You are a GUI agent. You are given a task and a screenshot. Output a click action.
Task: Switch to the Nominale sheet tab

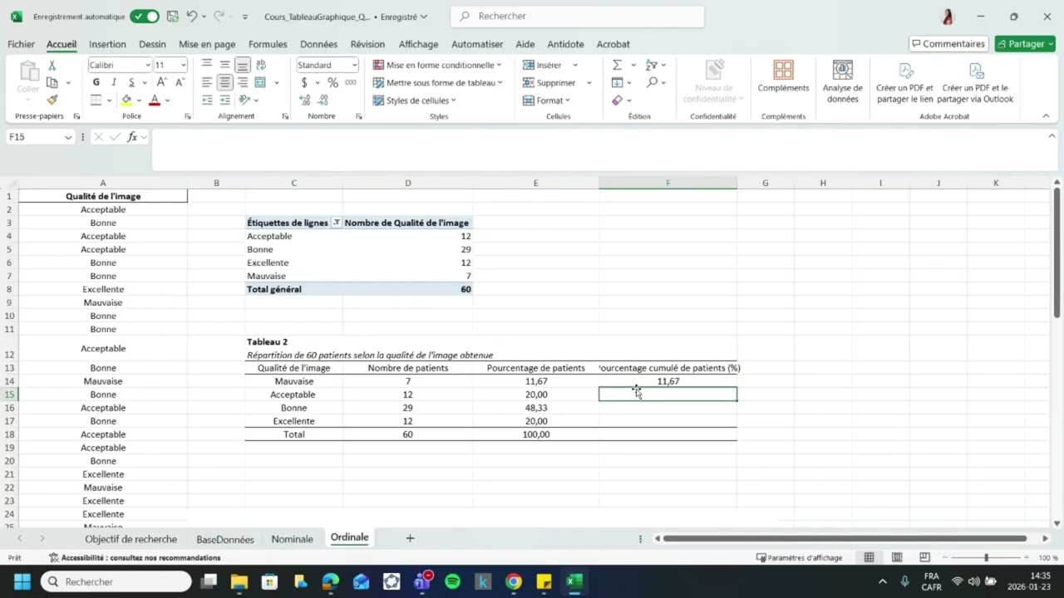click(x=292, y=539)
